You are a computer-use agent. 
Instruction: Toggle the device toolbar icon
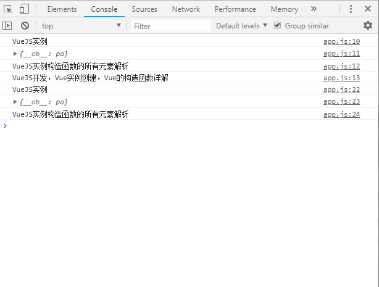coord(24,9)
